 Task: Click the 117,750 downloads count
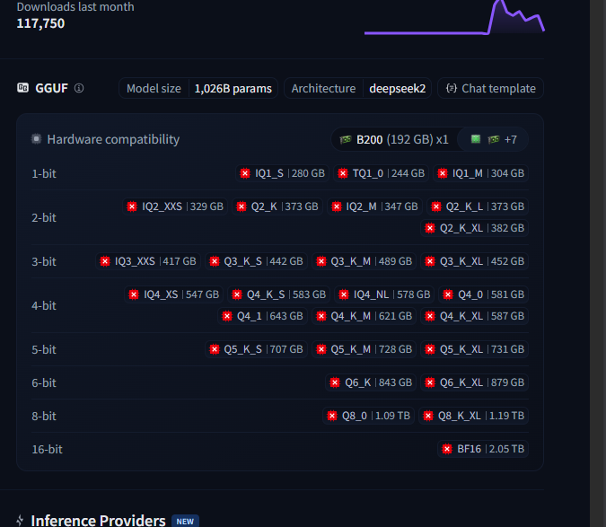pos(40,23)
